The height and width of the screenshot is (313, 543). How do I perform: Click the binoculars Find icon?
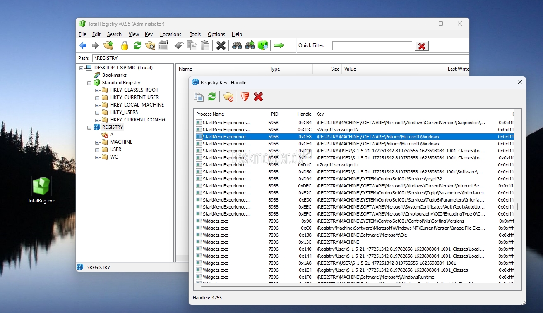point(237,45)
